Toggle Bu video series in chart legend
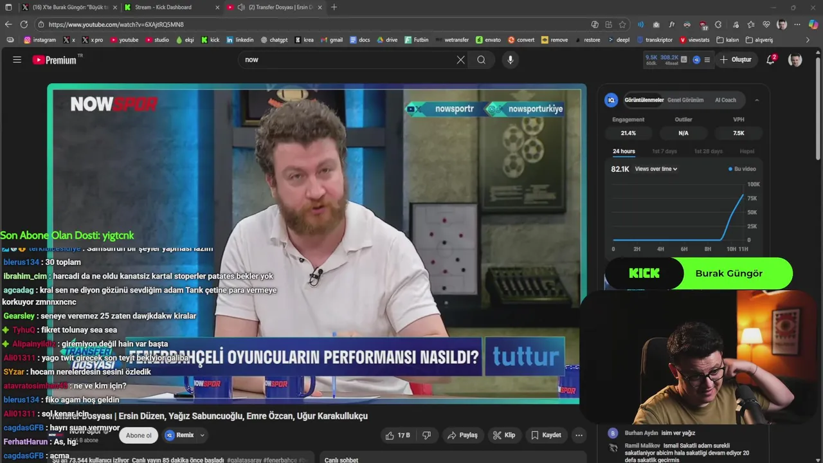 [x=742, y=169]
